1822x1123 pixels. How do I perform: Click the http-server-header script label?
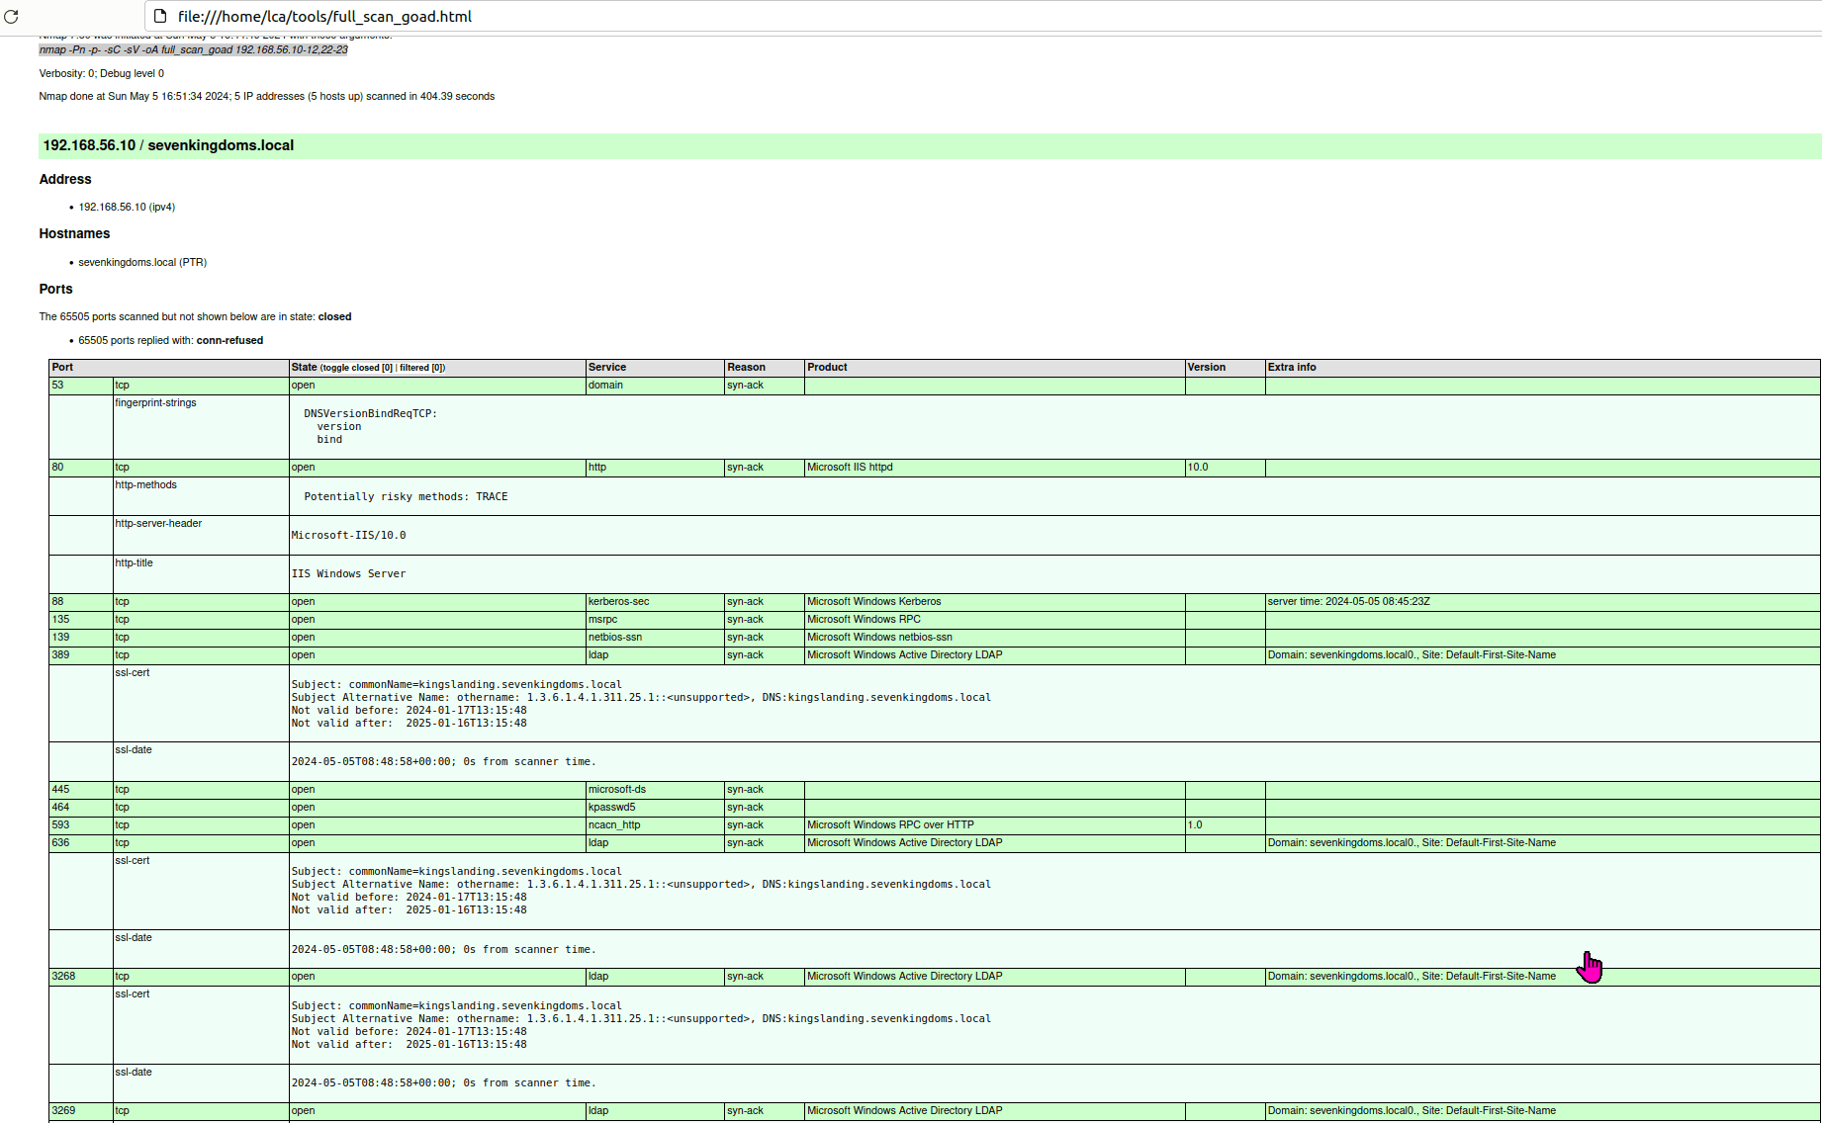click(158, 523)
